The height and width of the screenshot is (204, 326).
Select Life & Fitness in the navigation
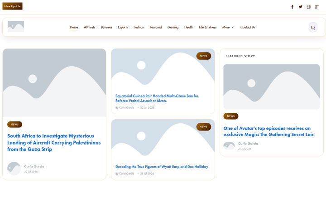pos(208,27)
